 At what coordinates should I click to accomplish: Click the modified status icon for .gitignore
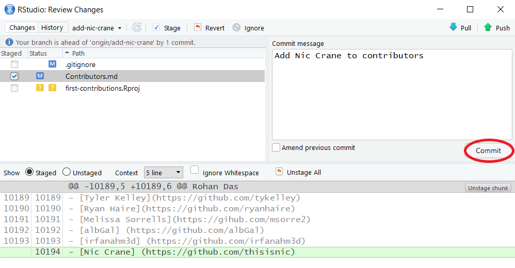52,64
